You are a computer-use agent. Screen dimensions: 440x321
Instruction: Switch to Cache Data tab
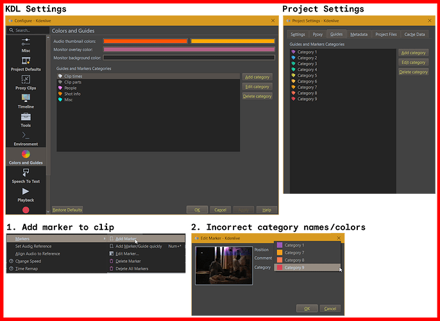point(414,34)
